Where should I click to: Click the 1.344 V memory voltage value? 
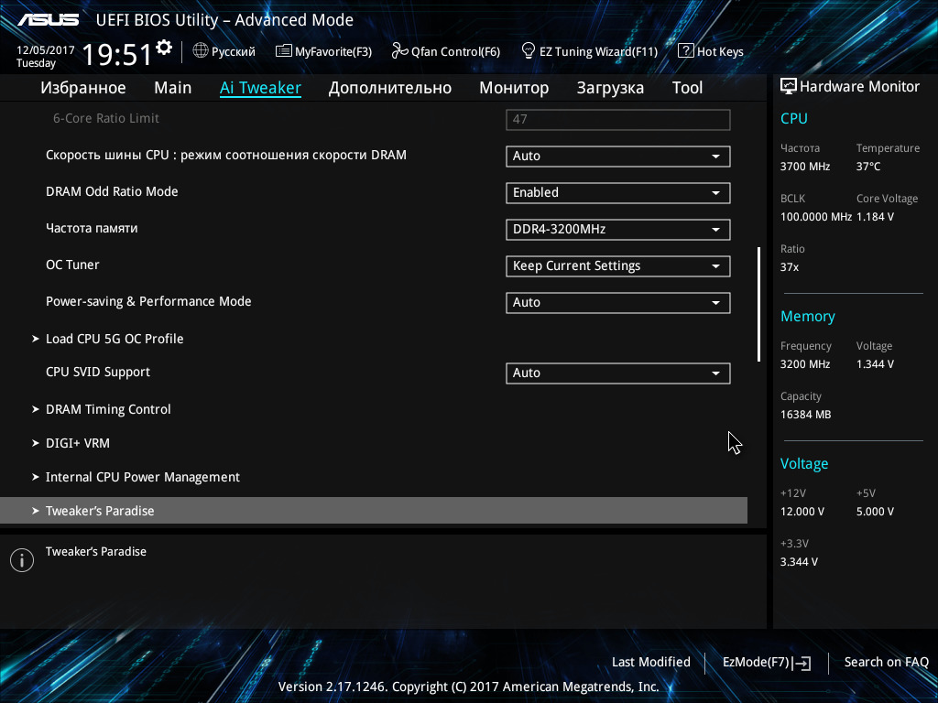click(x=875, y=364)
